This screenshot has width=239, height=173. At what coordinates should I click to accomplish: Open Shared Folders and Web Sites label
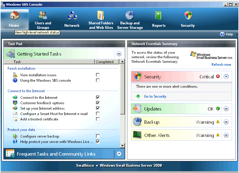coord(101,25)
